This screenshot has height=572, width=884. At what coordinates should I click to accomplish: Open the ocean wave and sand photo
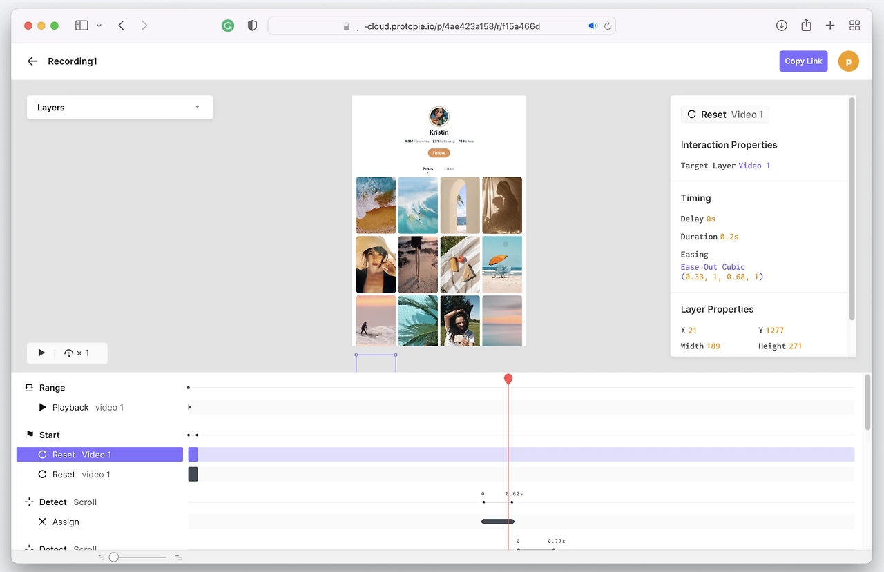376,205
